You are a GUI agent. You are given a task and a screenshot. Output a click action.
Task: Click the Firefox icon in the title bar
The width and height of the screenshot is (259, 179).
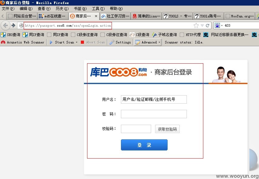(x=2, y=2)
